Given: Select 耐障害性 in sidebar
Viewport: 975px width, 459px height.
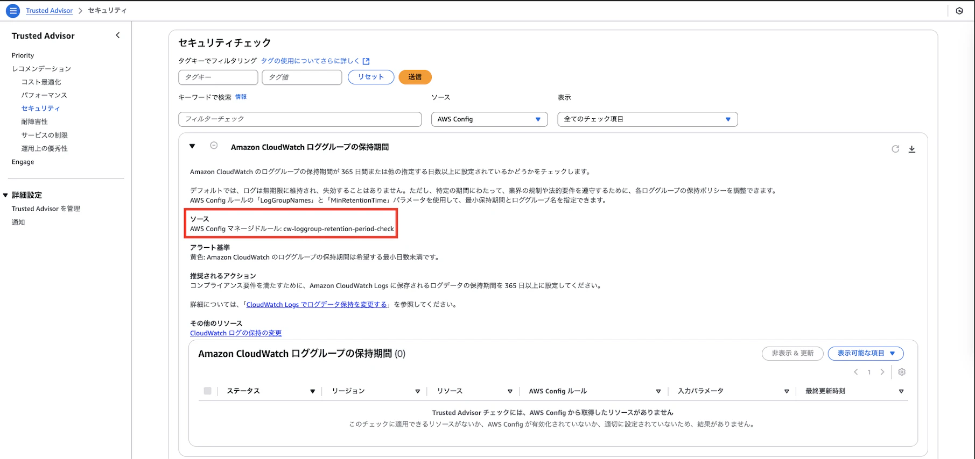Looking at the screenshot, I should 34,122.
